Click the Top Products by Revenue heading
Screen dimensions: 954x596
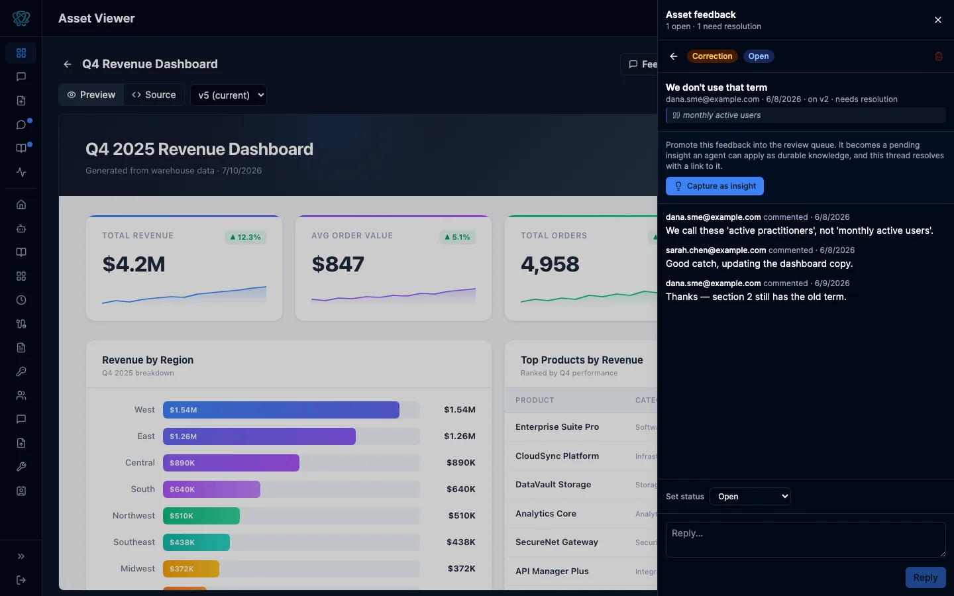[x=582, y=360]
